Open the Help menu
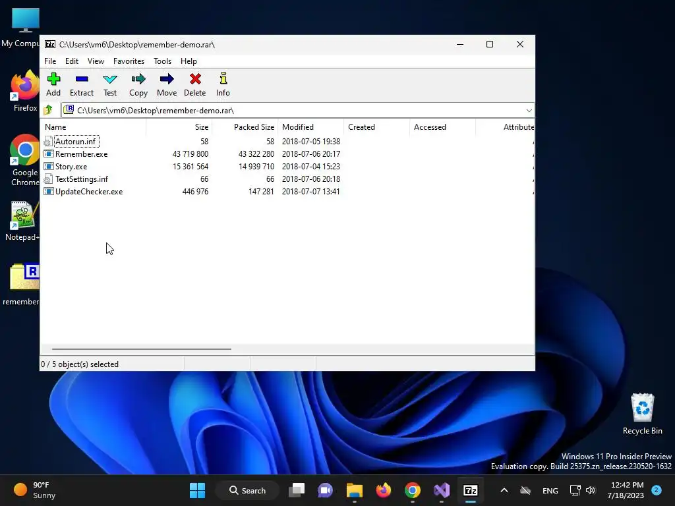This screenshot has height=506, width=675. (x=189, y=61)
